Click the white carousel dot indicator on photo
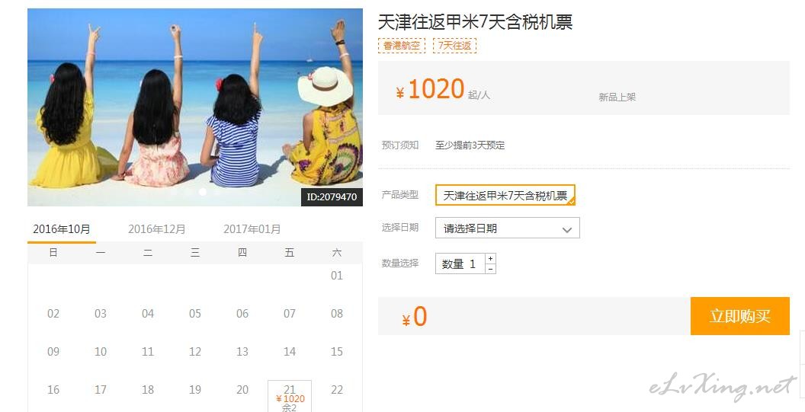 pos(203,191)
